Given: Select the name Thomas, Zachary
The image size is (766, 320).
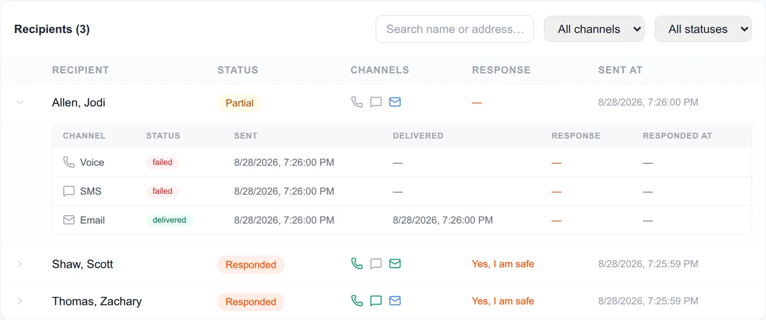Looking at the screenshot, I should (x=97, y=301).
